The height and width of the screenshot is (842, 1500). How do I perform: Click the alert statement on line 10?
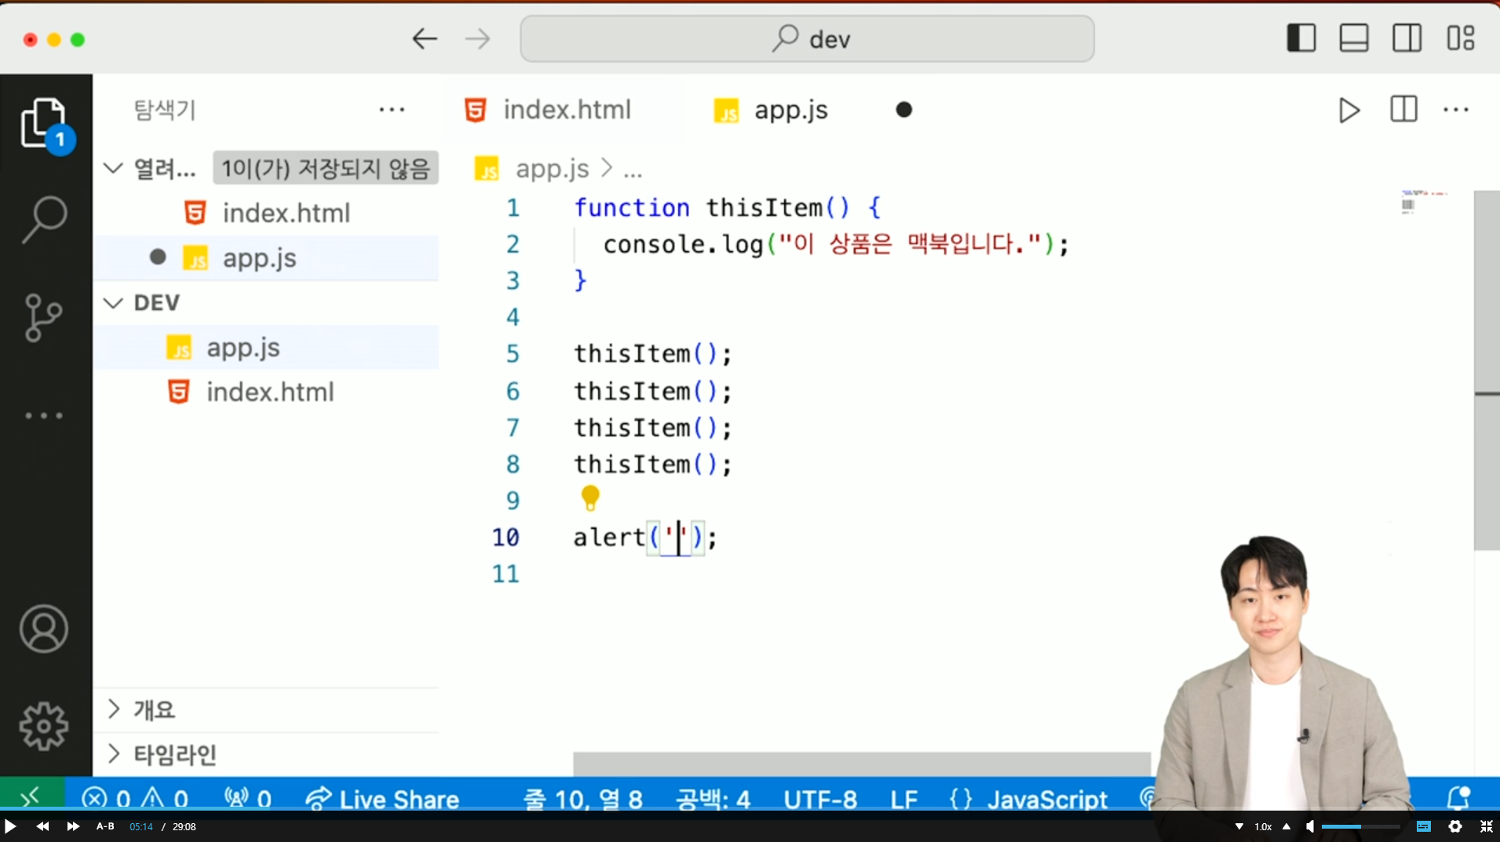tap(644, 538)
